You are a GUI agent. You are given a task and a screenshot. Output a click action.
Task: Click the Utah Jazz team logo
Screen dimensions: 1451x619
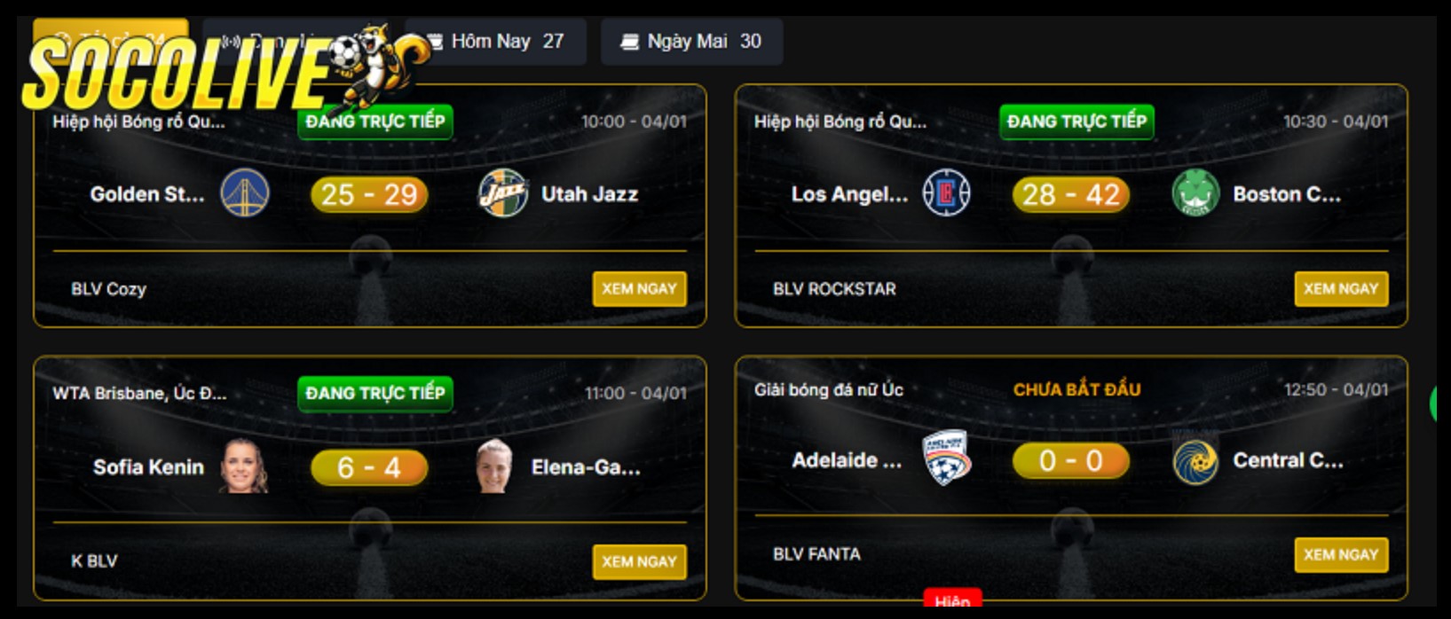tap(503, 193)
